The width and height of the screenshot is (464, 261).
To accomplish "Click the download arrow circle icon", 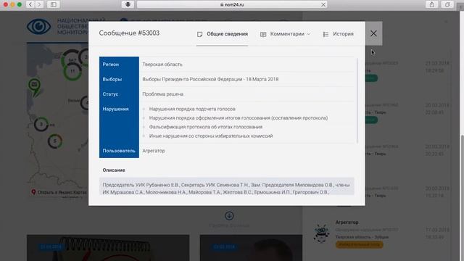I will pyautogui.click(x=229, y=215).
